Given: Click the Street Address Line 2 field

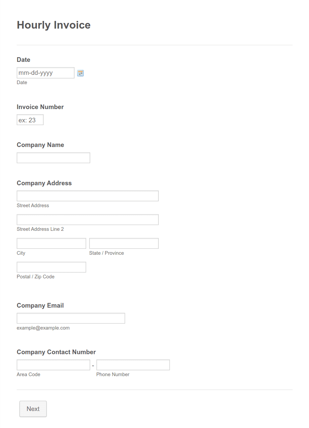Looking at the screenshot, I should pos(88,220).
